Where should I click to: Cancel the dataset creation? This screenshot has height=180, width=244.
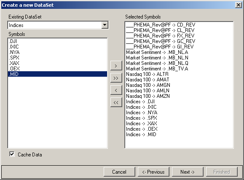119,172
